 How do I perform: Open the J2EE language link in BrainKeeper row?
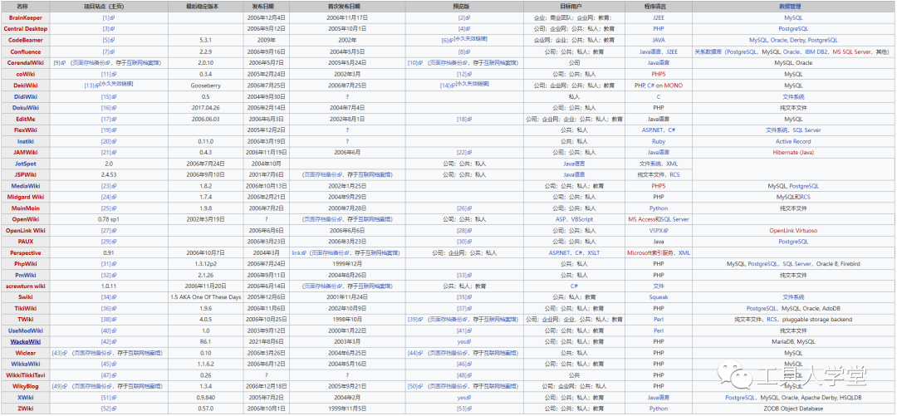(659, 17)
